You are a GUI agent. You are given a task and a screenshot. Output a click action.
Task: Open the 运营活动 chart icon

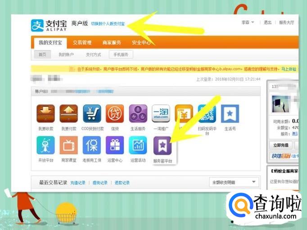click(138, 145)
